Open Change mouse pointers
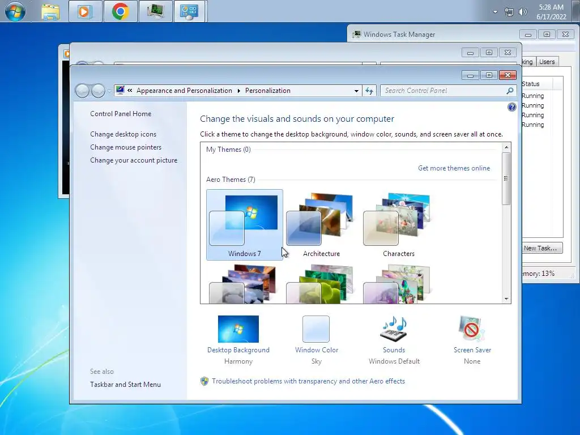Viewport: 580px width, 435px height. coord(126,147)
